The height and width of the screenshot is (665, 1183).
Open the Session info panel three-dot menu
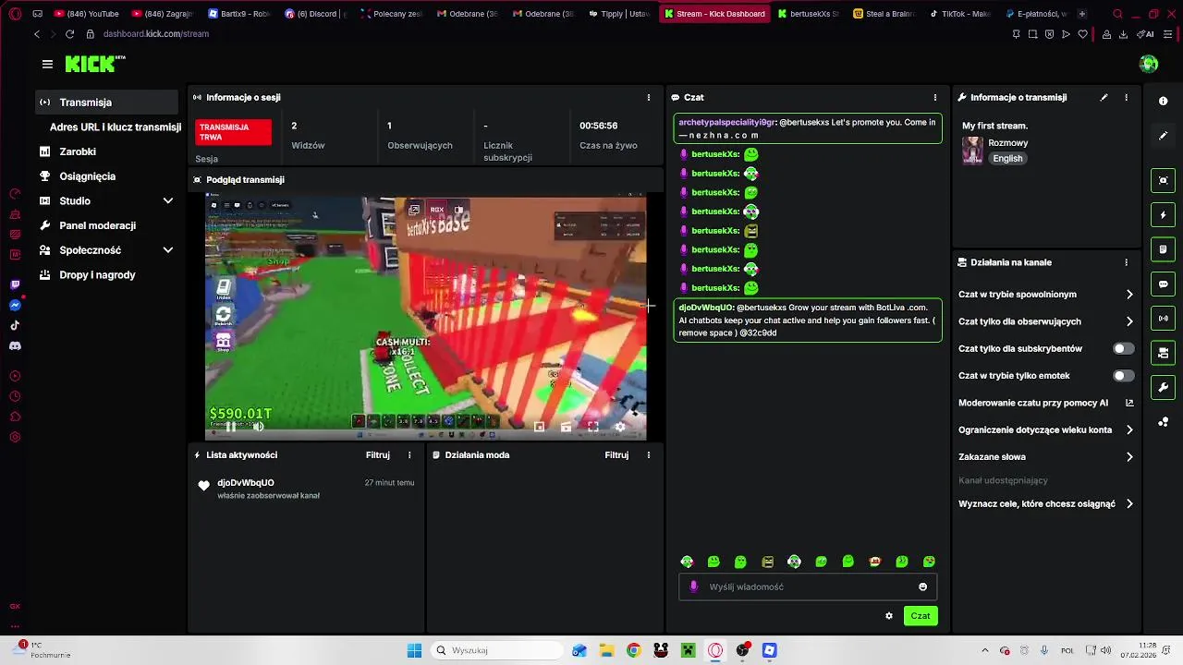[649, 97]
